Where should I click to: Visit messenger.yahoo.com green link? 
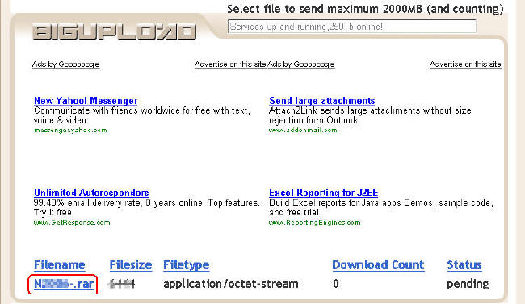(70, 131)
